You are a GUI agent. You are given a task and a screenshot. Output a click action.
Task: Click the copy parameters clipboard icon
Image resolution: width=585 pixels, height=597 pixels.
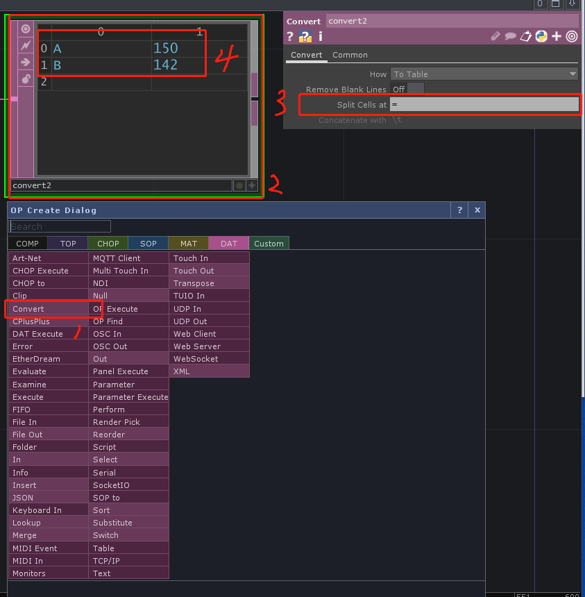coord(525,36)
